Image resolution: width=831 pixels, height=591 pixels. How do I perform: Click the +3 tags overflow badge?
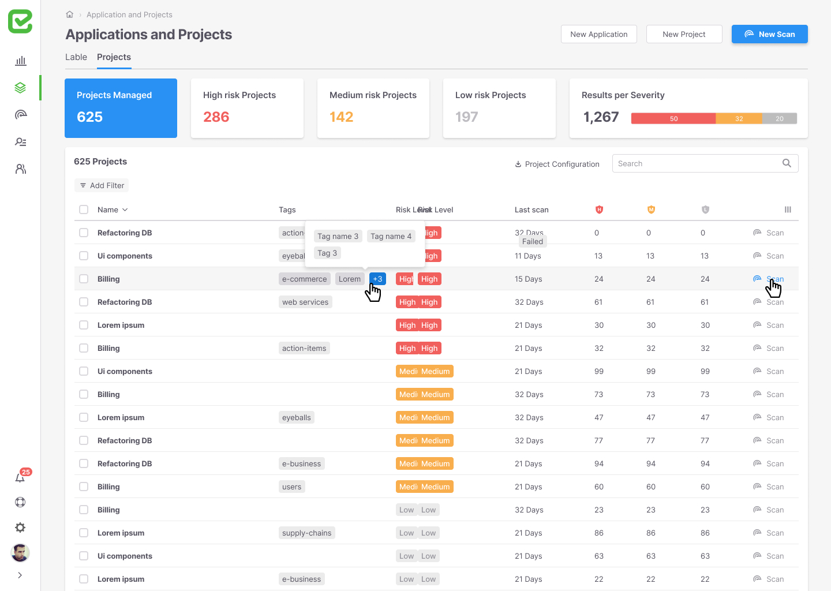tap(377, 279)
